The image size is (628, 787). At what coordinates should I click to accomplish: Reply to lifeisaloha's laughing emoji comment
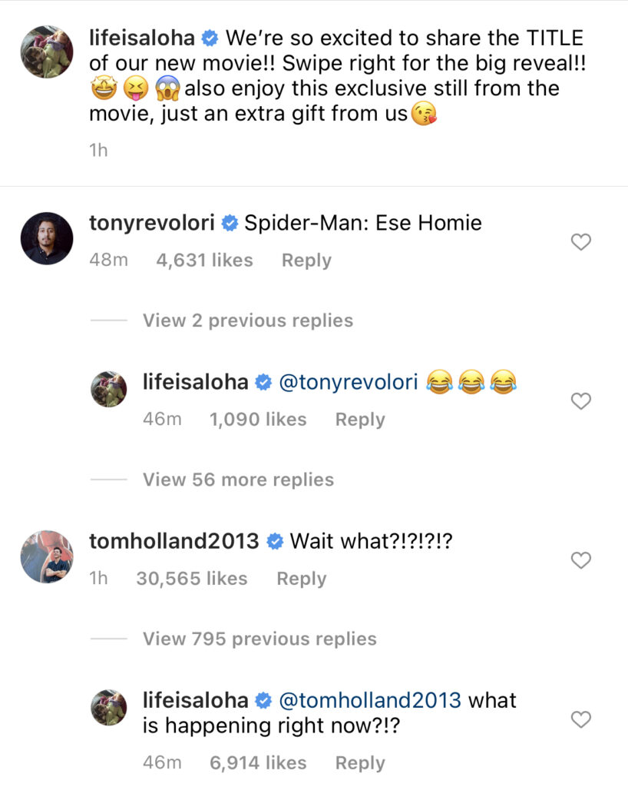click(360, 420)
